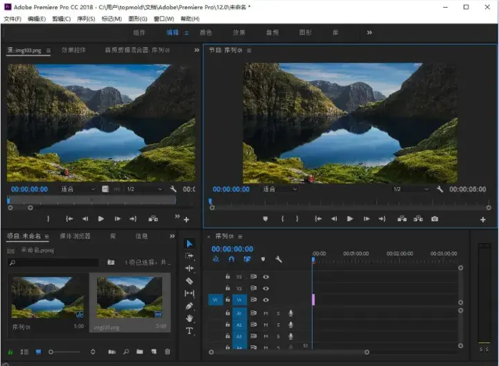Select the Type tool
Screen dimensions: 499x366
pyautogui.click(x=190, y=331)
